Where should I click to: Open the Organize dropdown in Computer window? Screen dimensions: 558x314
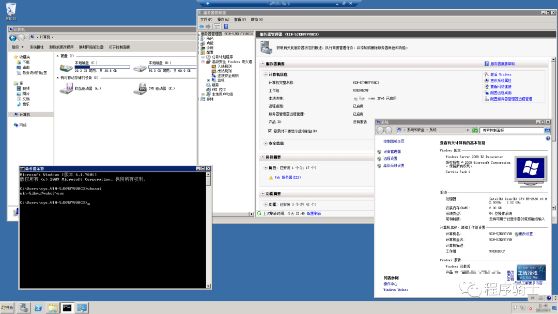coord(17,47)
